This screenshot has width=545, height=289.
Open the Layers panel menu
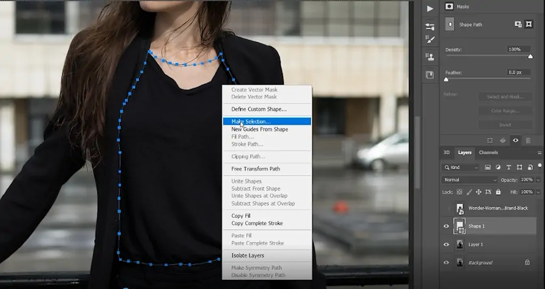click(540, 153)
